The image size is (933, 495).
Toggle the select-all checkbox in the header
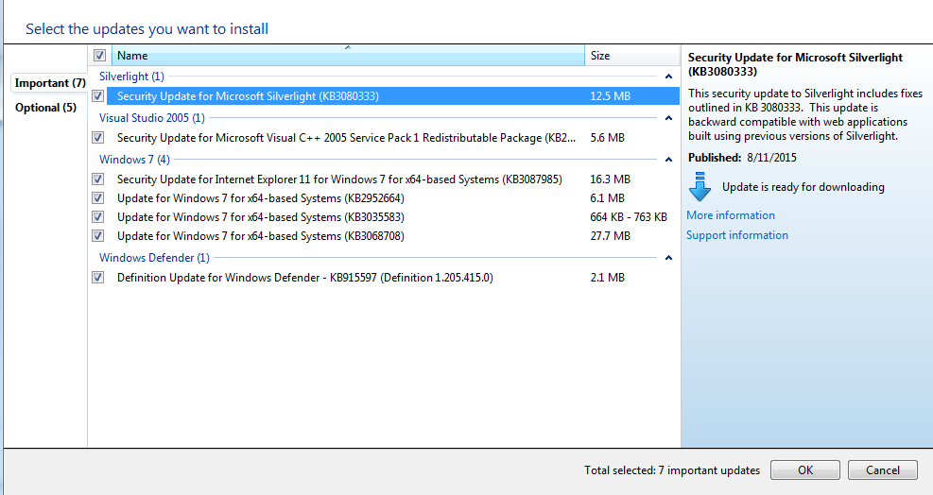99,56
